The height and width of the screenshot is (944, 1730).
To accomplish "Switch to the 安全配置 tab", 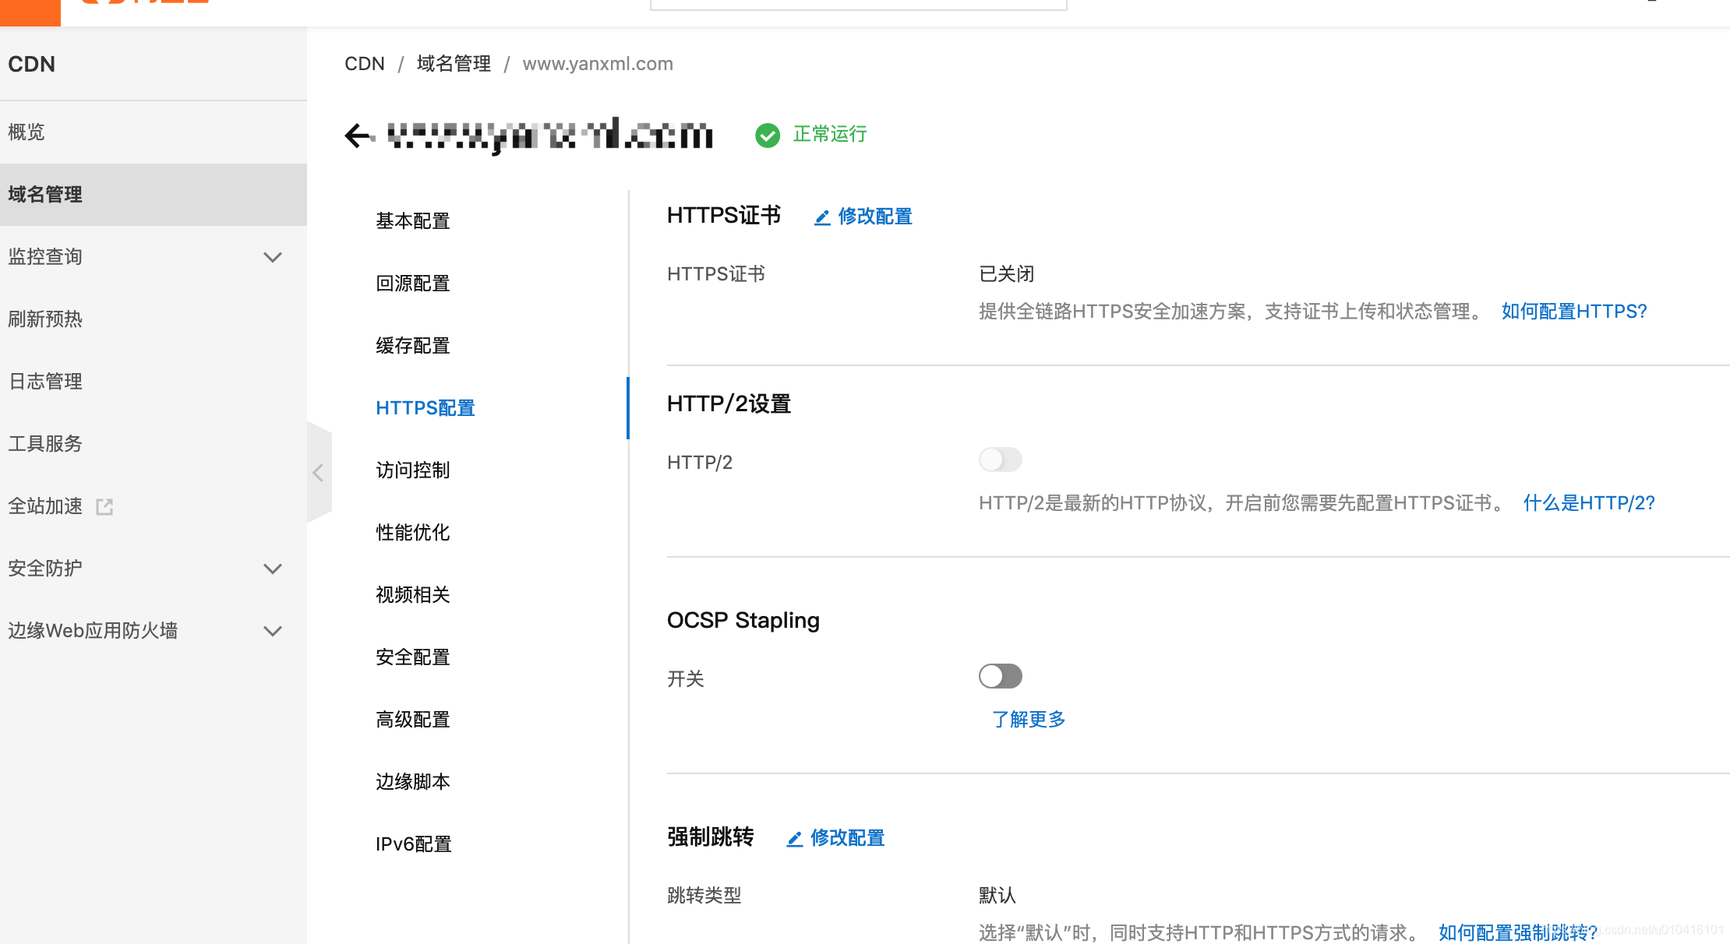I will tap(413, 657).
